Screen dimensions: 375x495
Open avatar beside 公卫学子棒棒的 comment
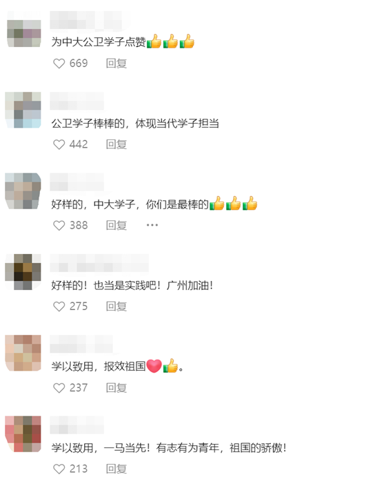23,110
